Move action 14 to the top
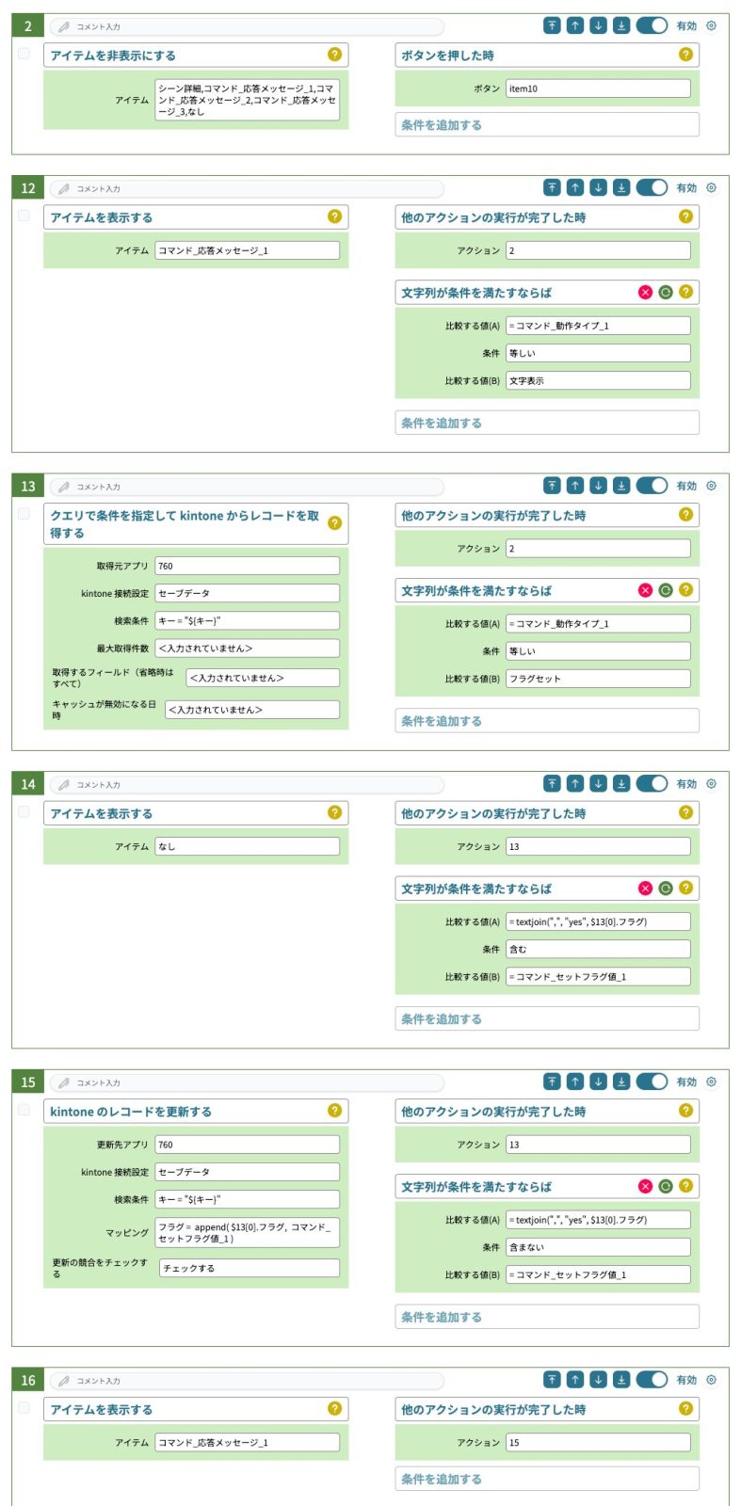 click(x=552, y=783)
